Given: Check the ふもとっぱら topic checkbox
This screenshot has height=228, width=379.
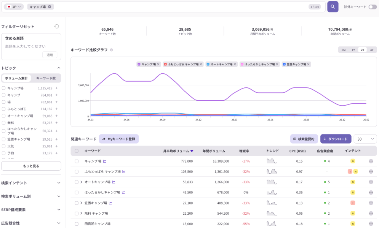Looking at the screenshot, I should (4, 109).
